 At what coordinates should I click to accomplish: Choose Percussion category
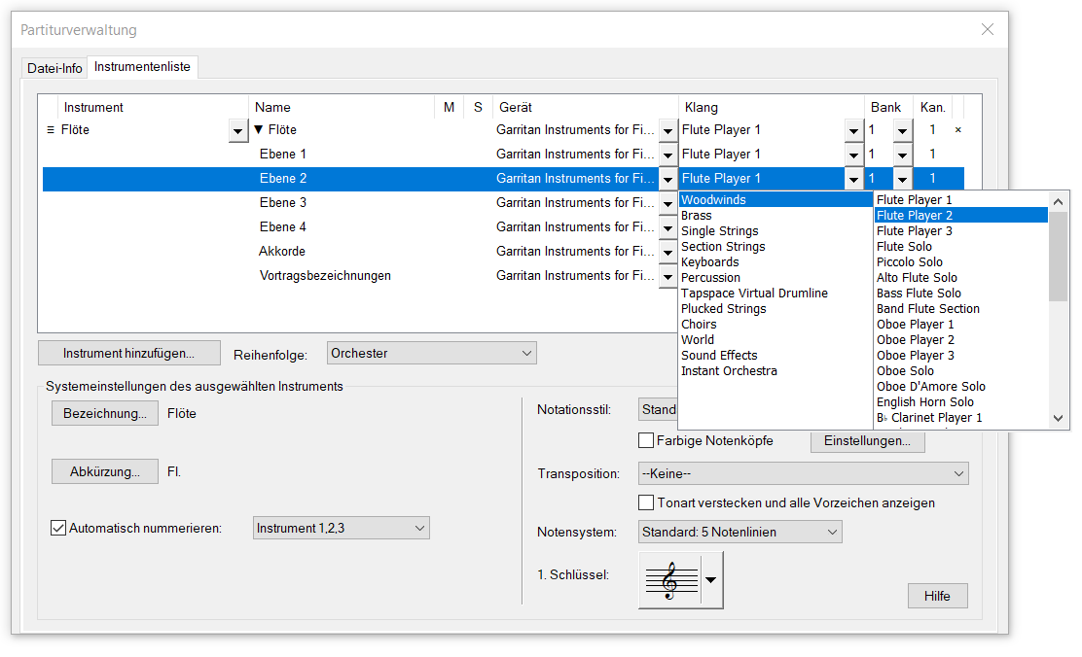pyautogui.click(x=775, y=277)
